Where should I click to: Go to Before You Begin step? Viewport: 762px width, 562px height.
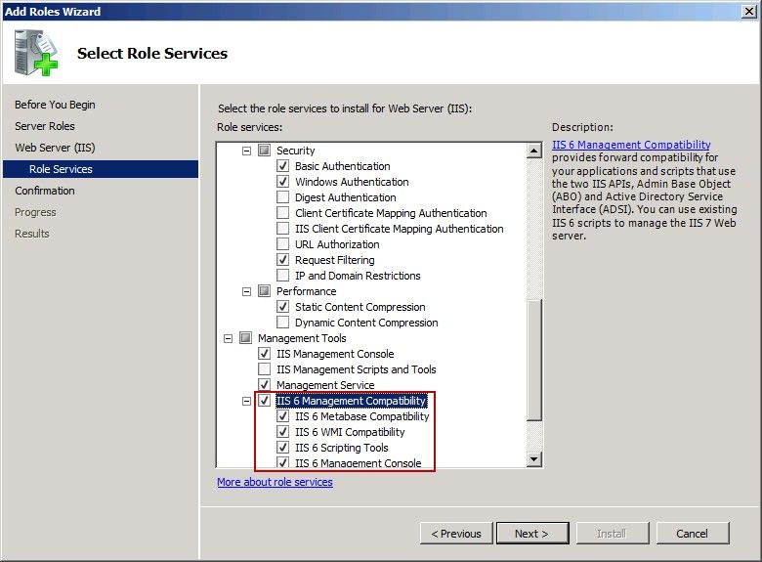click(x=55, y=105)
